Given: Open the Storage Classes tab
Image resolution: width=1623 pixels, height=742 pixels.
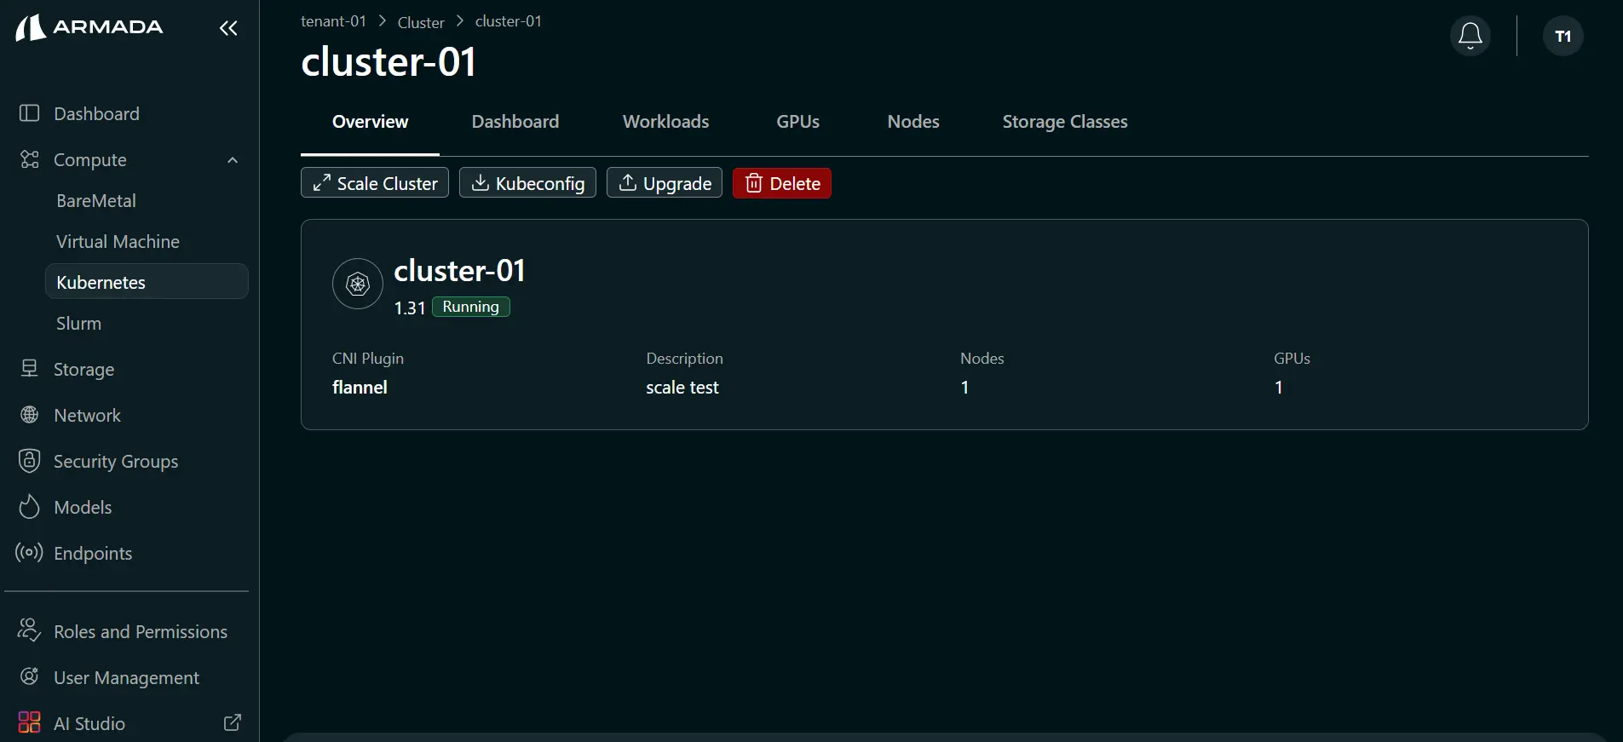Looking at the screenshot, I should coord(1065,122).
